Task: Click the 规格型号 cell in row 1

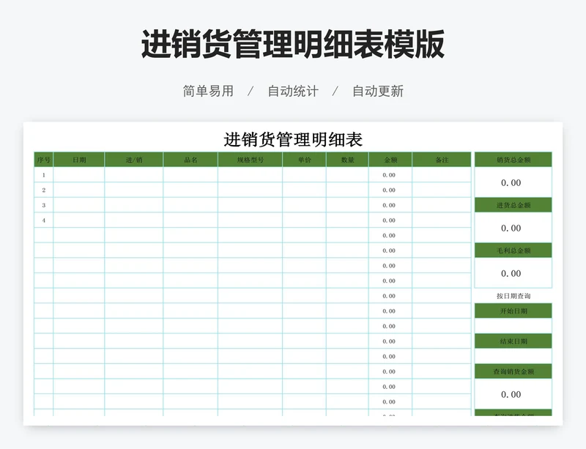Action: pyautogui.click(x=250, y=174)
